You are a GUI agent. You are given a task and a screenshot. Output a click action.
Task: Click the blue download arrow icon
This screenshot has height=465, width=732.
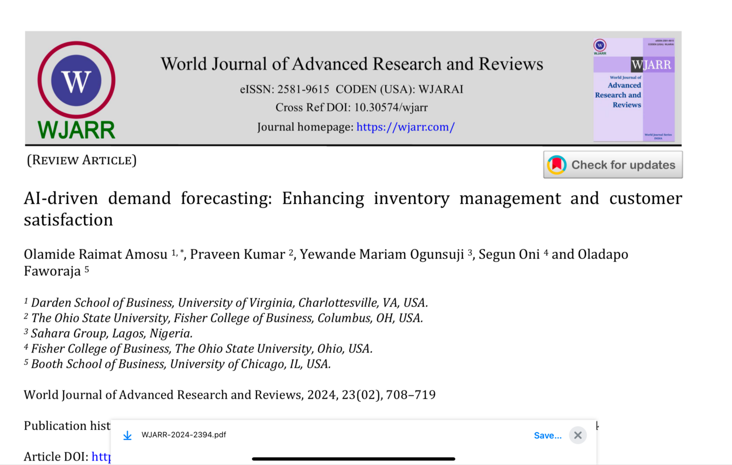127,435
